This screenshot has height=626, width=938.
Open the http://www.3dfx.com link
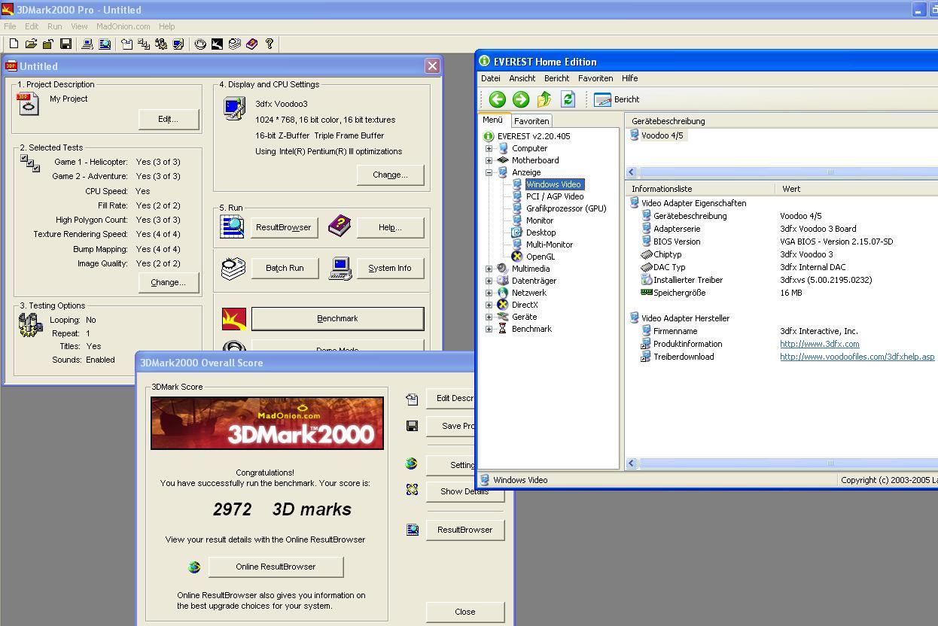819,344
